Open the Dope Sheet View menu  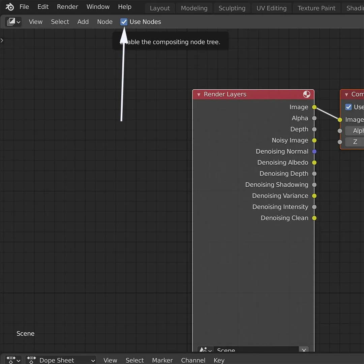pos(110,360)
